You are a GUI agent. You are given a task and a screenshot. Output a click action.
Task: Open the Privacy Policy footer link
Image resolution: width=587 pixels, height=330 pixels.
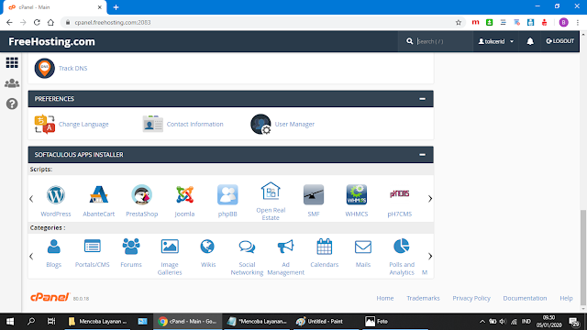[471, 298]
